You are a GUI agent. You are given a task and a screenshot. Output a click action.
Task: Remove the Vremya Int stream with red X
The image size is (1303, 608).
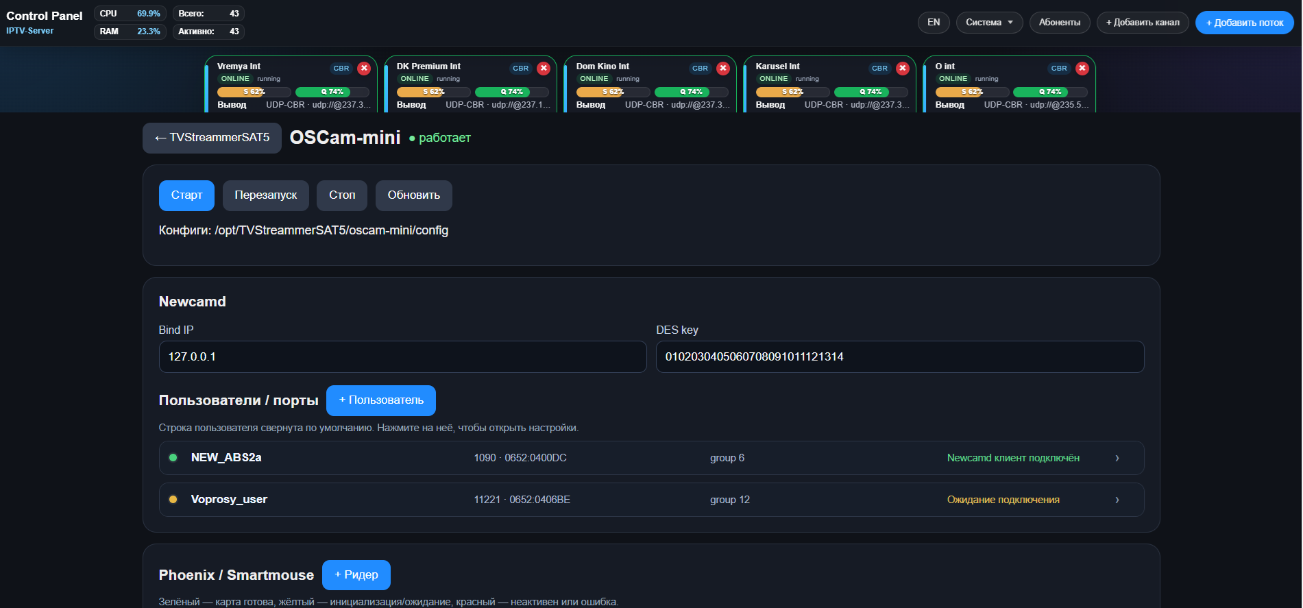click(x=364, y=68)
